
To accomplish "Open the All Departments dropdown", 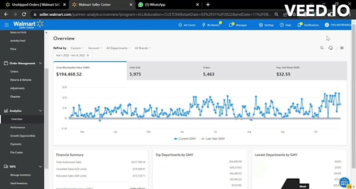I will pos(118,48).
